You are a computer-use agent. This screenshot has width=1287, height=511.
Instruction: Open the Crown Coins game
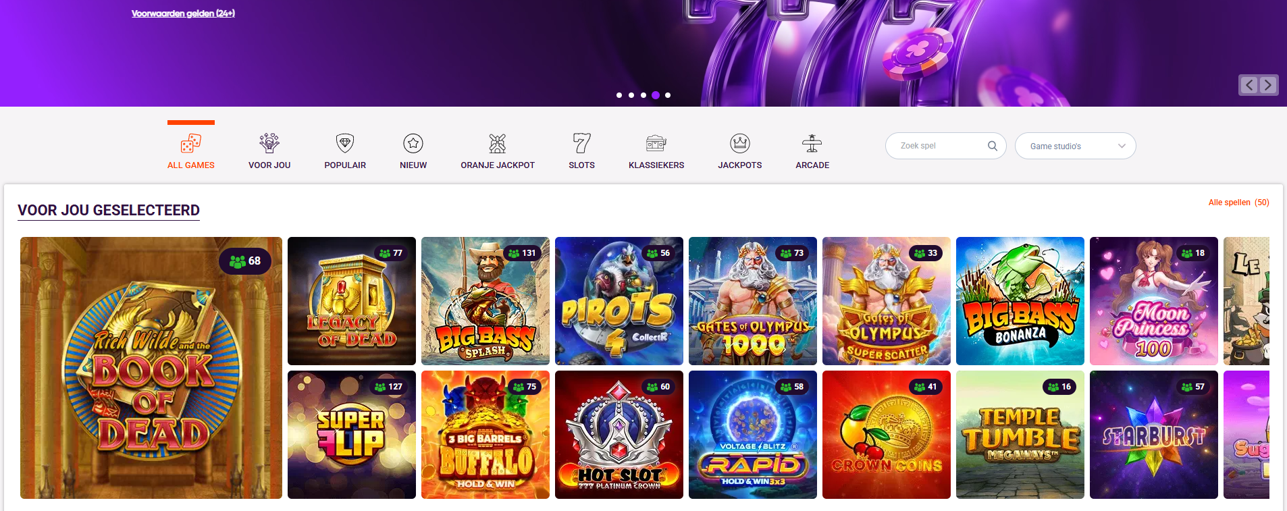(887, 435)
